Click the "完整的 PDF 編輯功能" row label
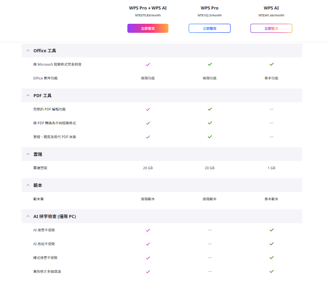The height and width of the screenshot is (281, 329). (x=49, y=109)
